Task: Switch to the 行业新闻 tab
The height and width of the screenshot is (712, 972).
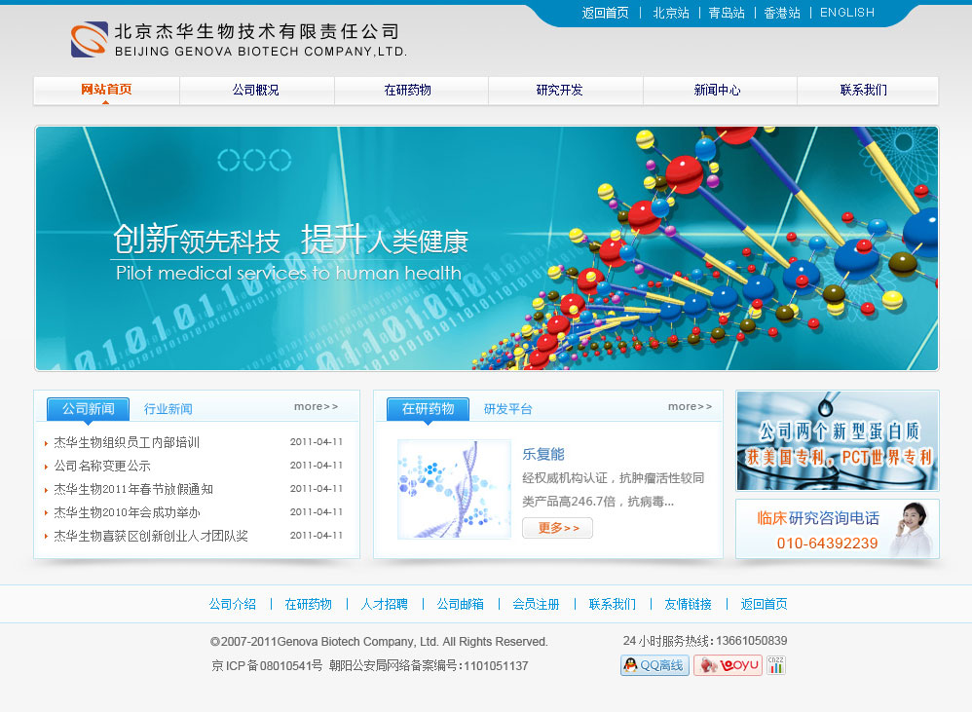Action: 168,409
